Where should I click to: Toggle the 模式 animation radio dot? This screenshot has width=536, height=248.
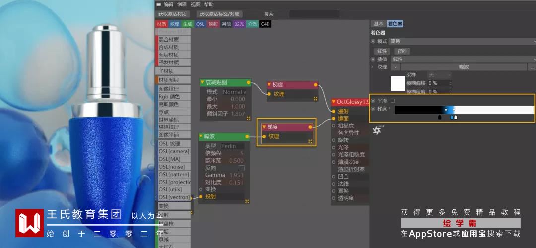(x=373, y=41)
